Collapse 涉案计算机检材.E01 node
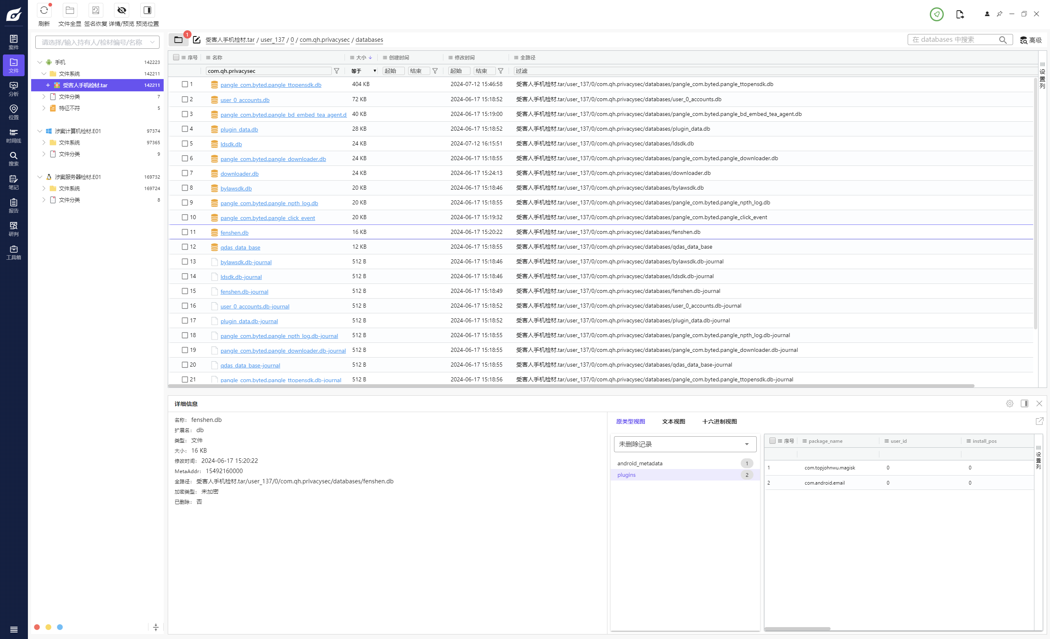The width and height of the screenshot is (1050, 639). pyautogui.click(x=40, y=131)
